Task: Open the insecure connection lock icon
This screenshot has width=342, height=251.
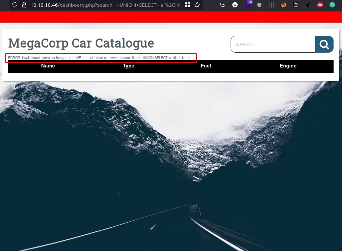Action: [x=24, y=5]
